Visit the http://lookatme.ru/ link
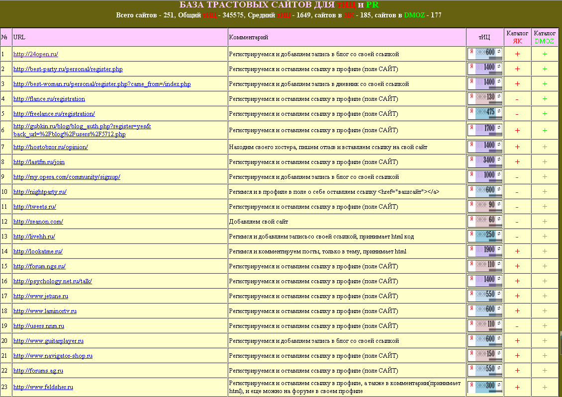This screenshot has width=562, height=397. coord(38,251)
